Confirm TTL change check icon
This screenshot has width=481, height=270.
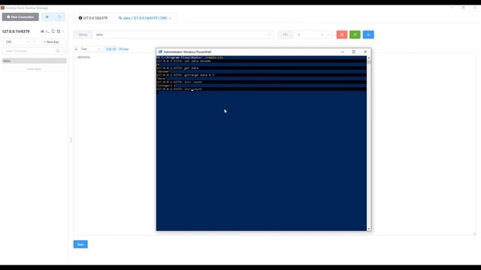click(328, 34)
